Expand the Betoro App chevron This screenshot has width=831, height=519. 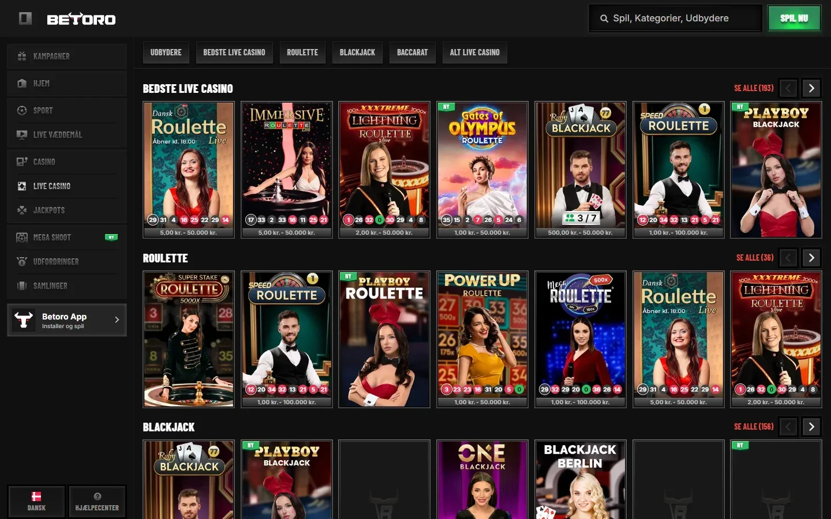coord(117,319)
